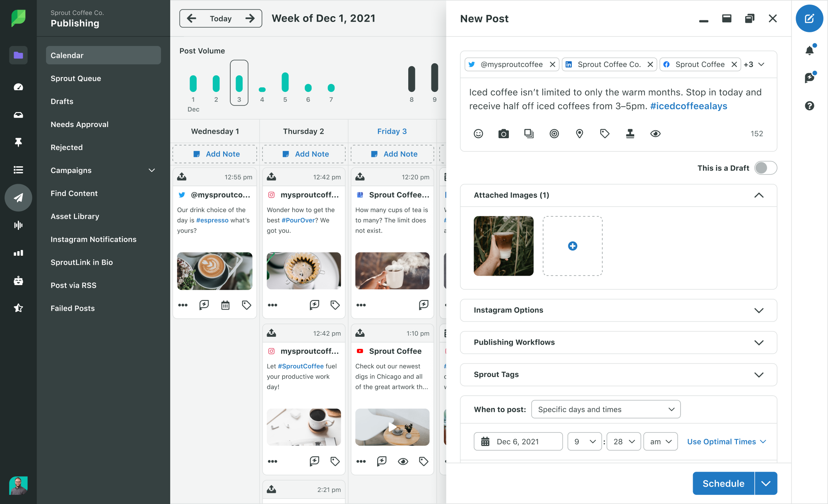Click the Needs Approval menu item

click(x=79, y=124)
